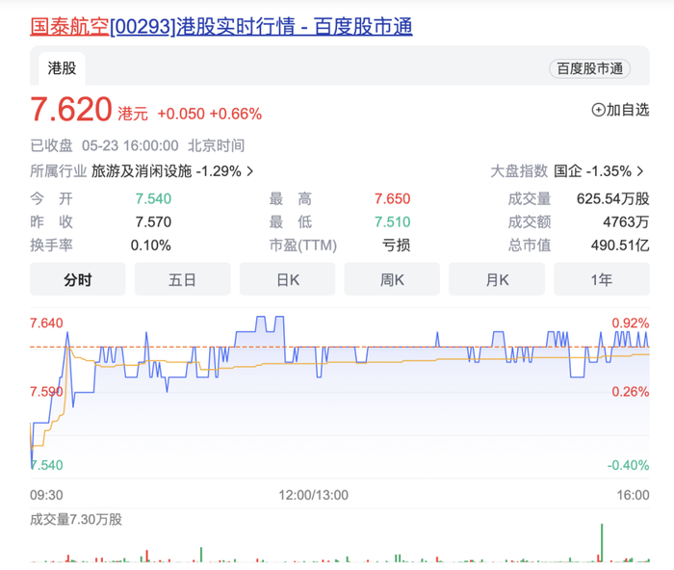Switch to the 月K chart tab

click(x=497, y=279)
